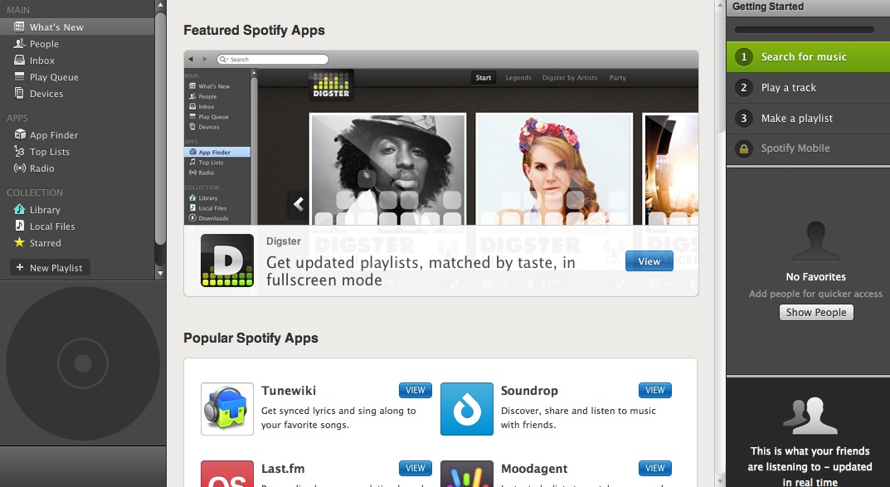Click the Local Files music file icon
This screenshot has width=890, height=487.
(x=19, y=226)
